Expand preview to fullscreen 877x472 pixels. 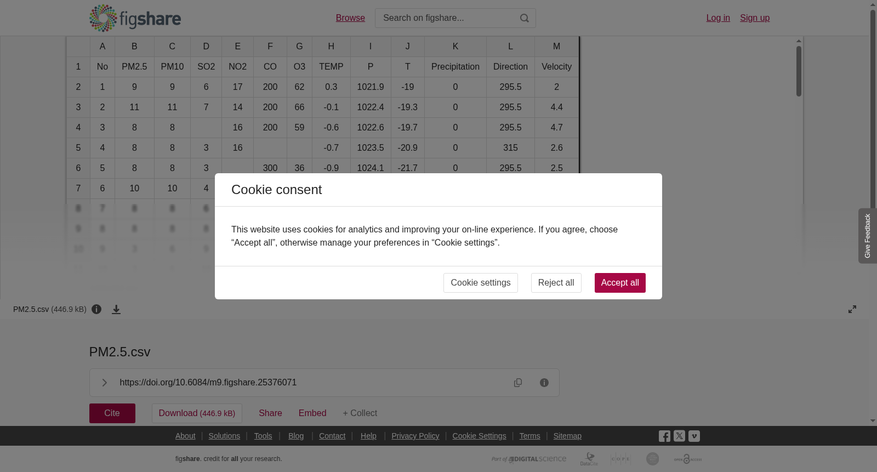pos(852,309)
